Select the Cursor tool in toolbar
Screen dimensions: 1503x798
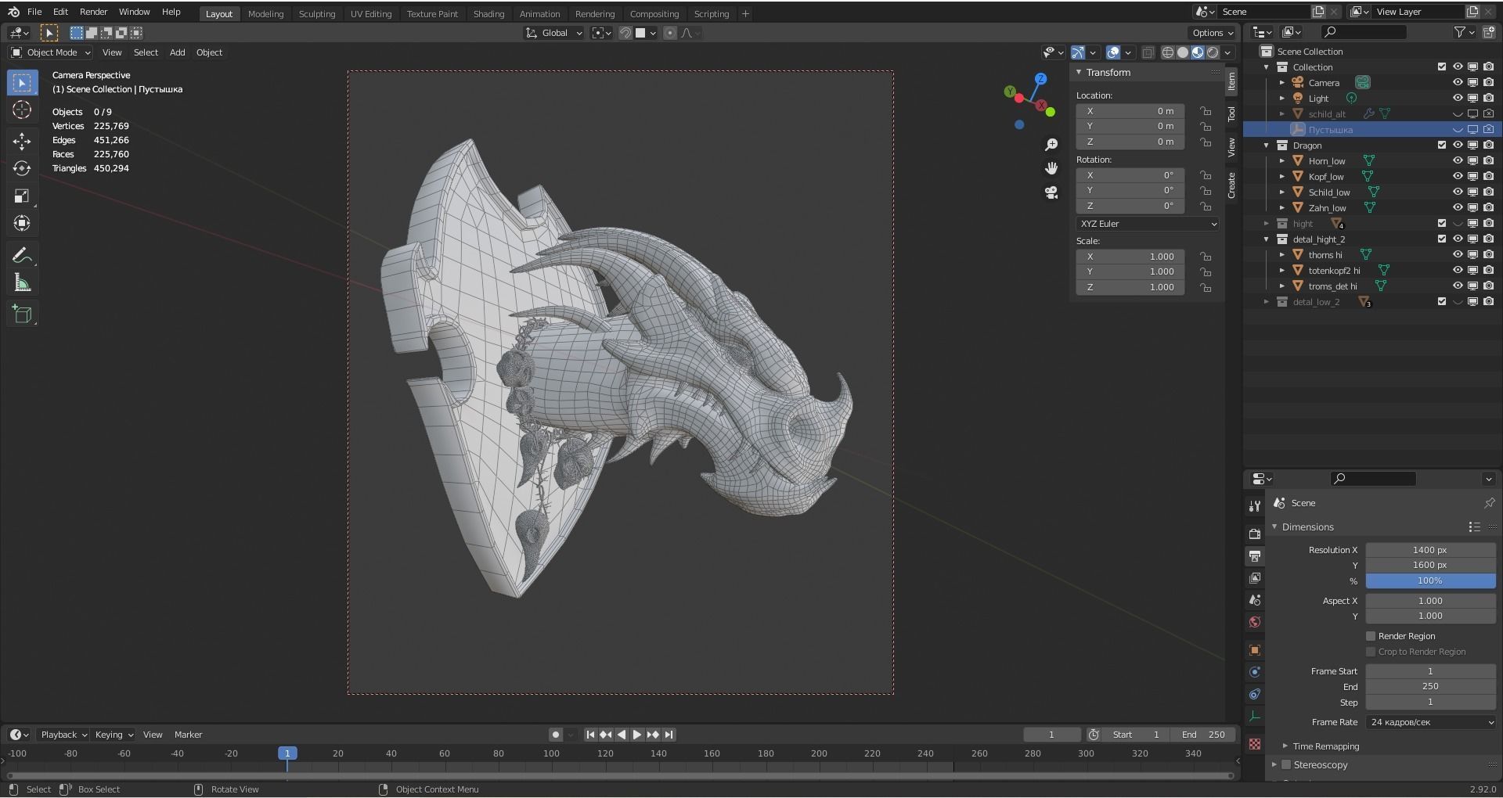[x=22, y=110]
